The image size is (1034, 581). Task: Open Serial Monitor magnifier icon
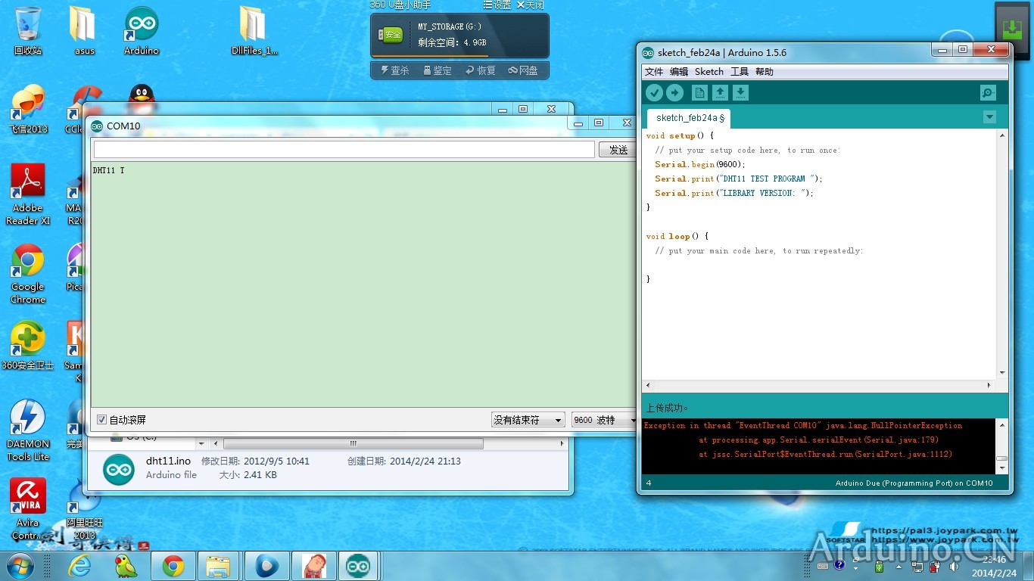point(988,92)
